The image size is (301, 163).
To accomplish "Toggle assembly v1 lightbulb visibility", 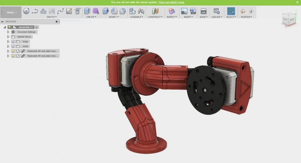I will [9, 27].
